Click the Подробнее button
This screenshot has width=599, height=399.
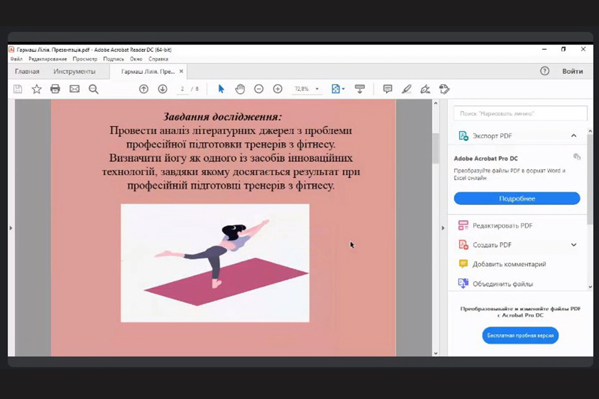[517, 199]
